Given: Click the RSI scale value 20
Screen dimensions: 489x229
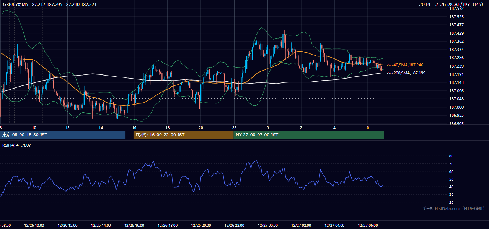Looking at the screenshot, I should tap(452, 203).
